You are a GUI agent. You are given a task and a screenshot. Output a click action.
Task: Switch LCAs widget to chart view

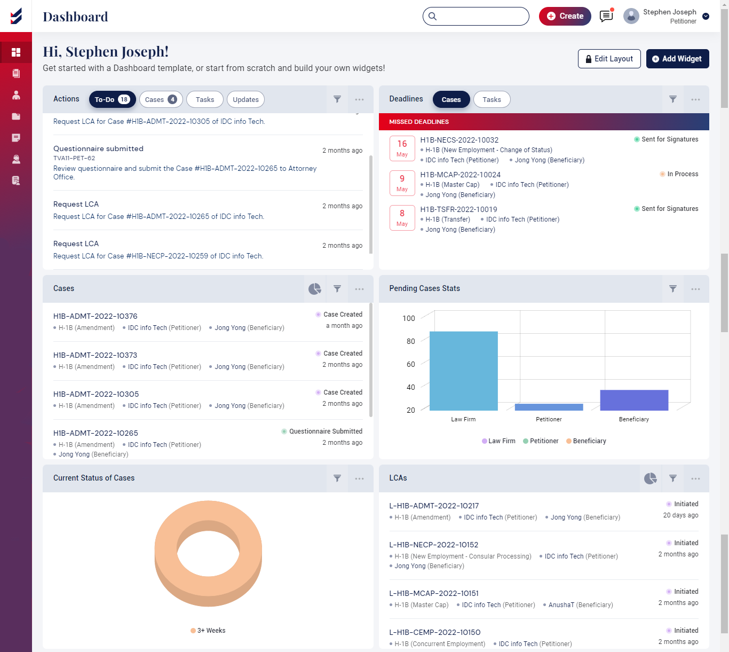click(651, 478)
